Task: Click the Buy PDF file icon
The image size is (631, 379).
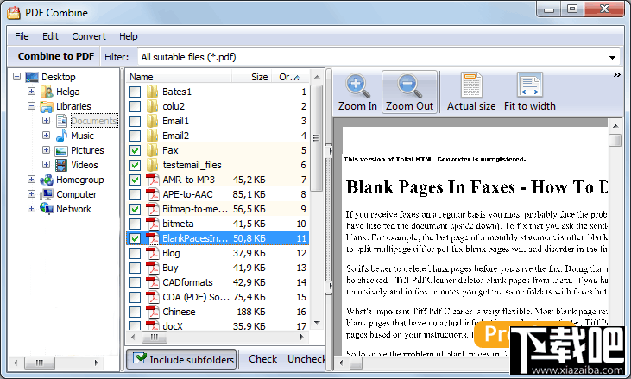Action: click(x=152, y=268)
